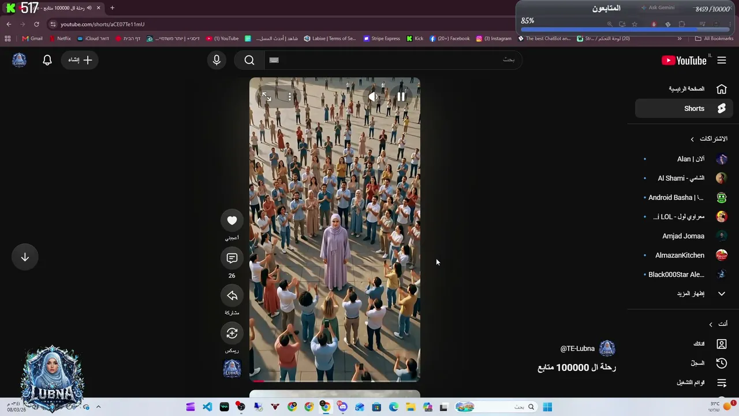
Task: Open File Explorer from the taskbar
Action: coord(410,407)
